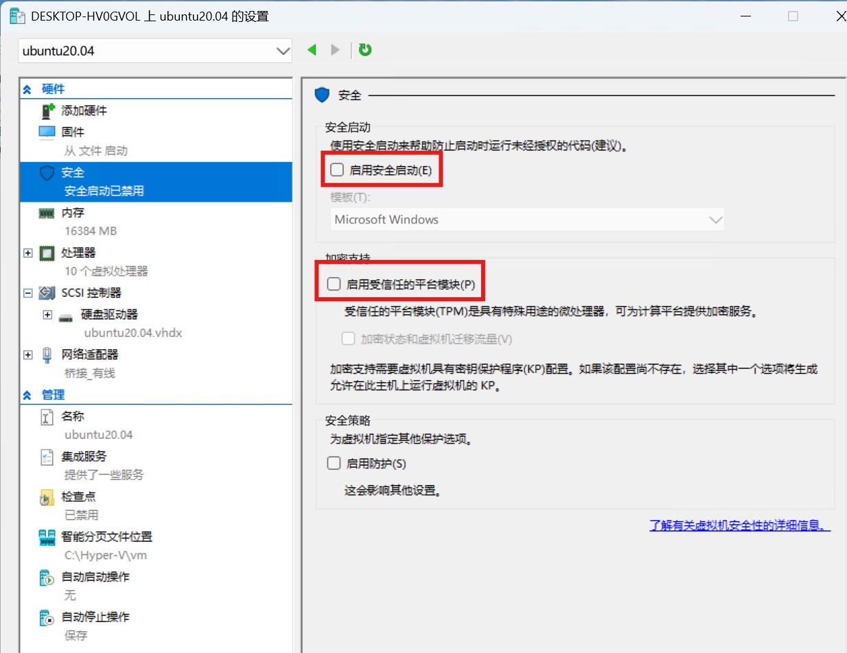Open 了解有关虚拟机安全性的详细信息 link
Screen dimensions: 847x653
click(740, 526)
